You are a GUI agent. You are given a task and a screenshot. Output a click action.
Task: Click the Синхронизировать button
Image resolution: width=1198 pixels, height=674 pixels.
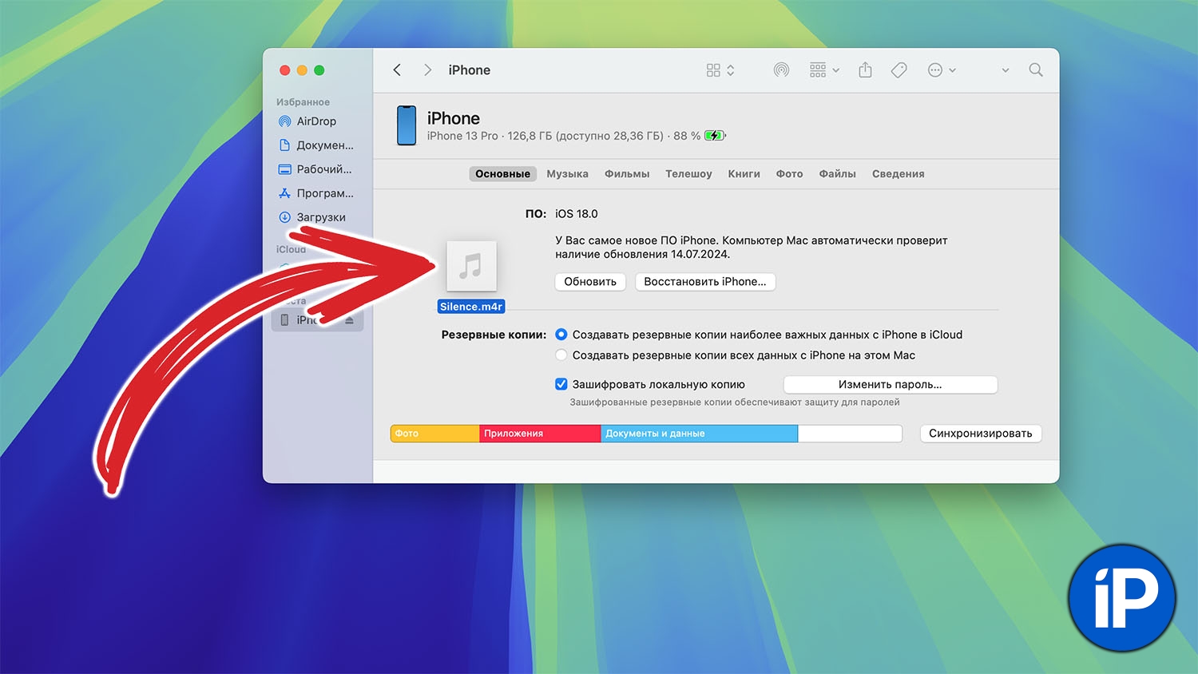[981, 434]
